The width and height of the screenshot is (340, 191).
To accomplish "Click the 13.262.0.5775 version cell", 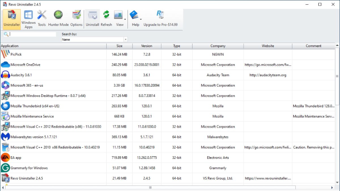I will tap(147, 157).
